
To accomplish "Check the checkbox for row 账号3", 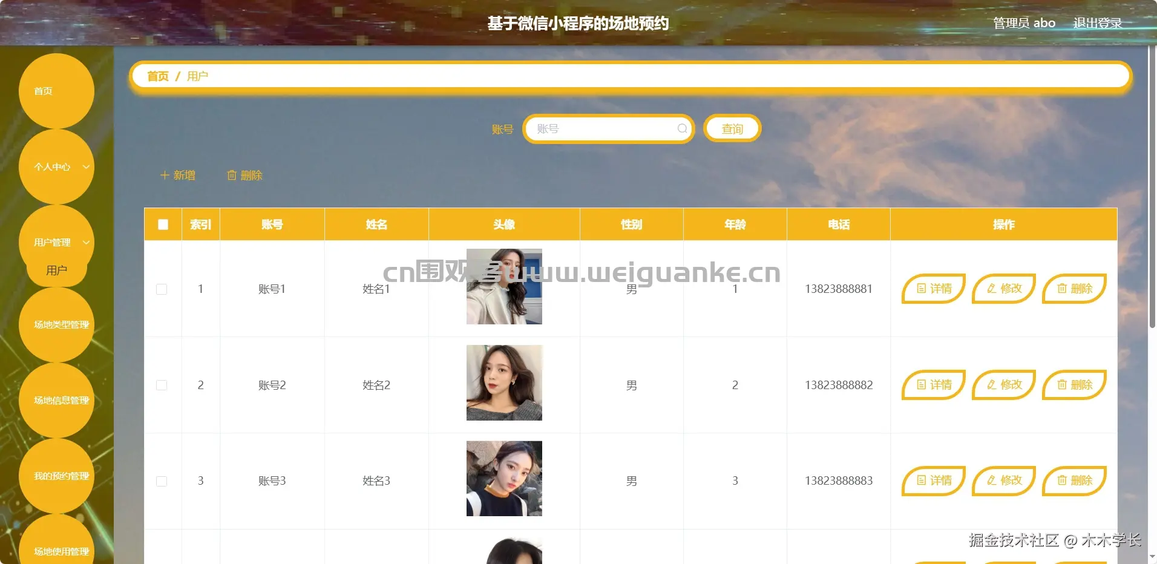I will point(162,481).
